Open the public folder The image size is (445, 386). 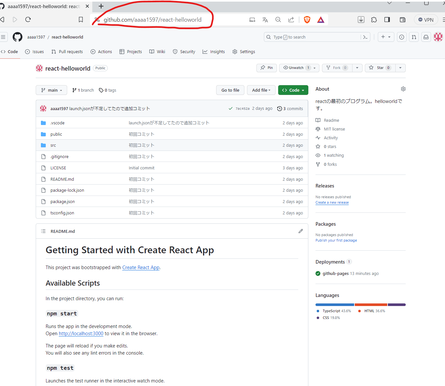point(56,134)
